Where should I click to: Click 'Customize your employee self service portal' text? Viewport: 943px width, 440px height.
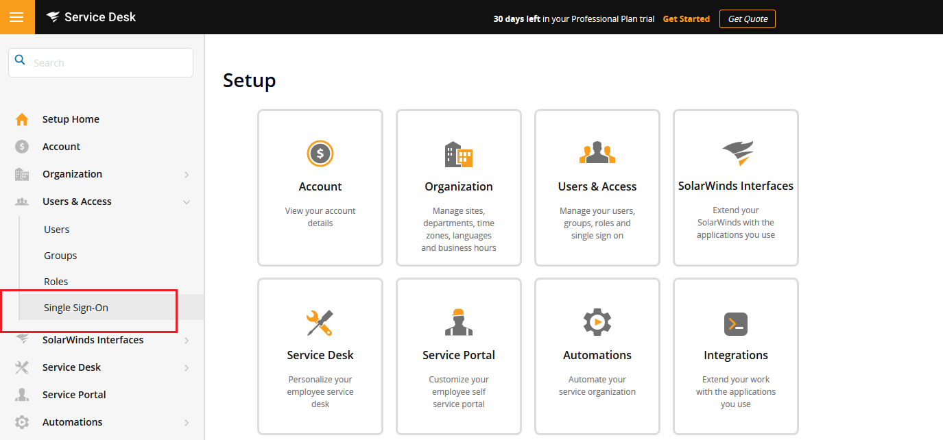tap(459, 392)
